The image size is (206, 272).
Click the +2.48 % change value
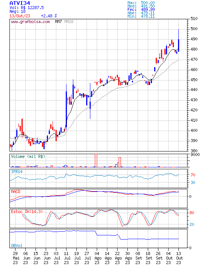tap(49, 16)
